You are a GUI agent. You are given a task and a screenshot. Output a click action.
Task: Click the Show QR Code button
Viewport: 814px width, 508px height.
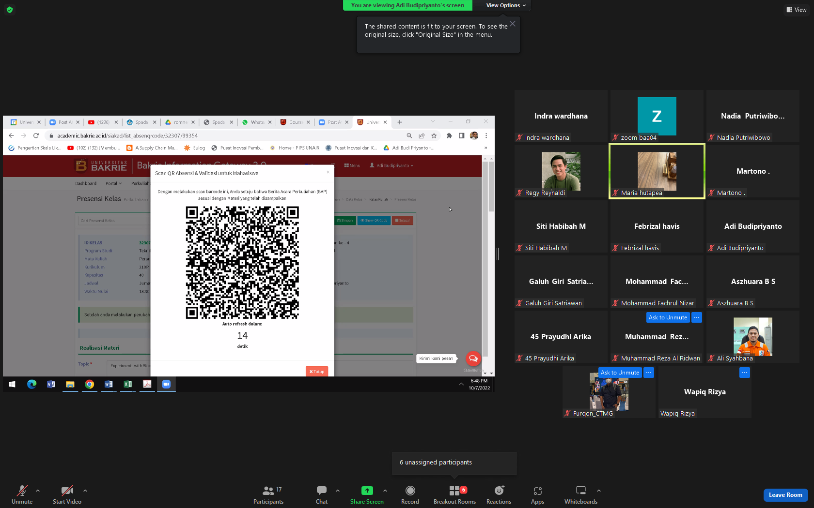tap(374, 221)
